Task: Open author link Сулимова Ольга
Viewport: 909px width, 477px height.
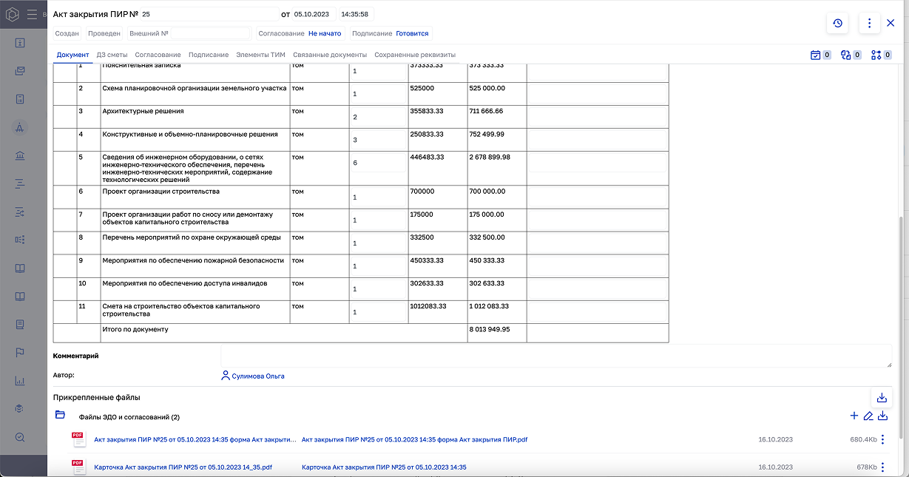Action: 257,376
